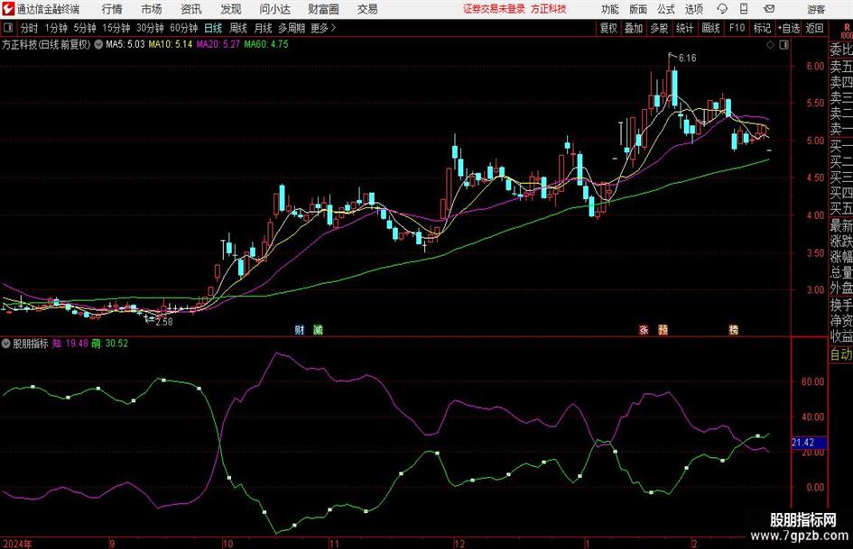
Task: Open the 涨 marker on the chart
Action: coord(644,329)
